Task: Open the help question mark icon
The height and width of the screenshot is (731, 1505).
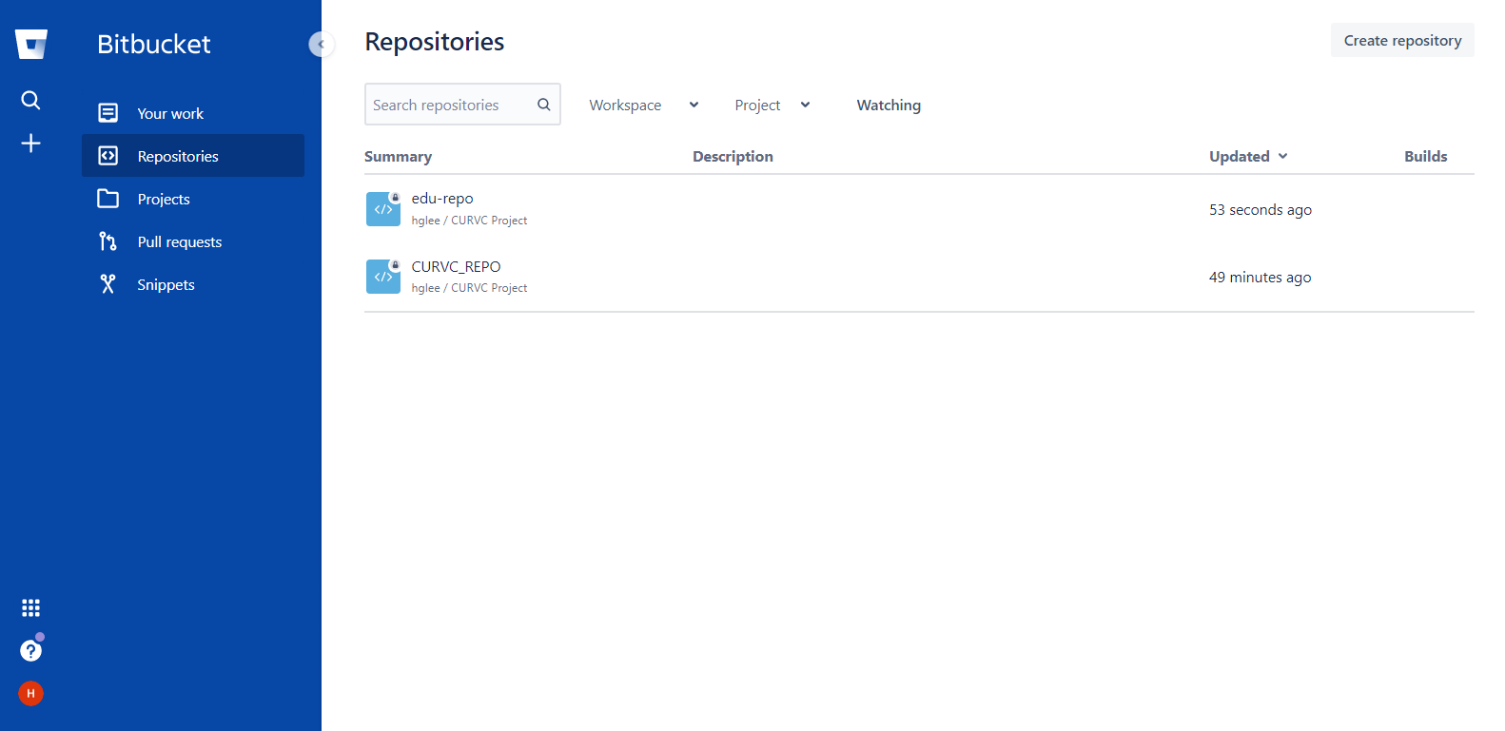Action: [30, 650]
